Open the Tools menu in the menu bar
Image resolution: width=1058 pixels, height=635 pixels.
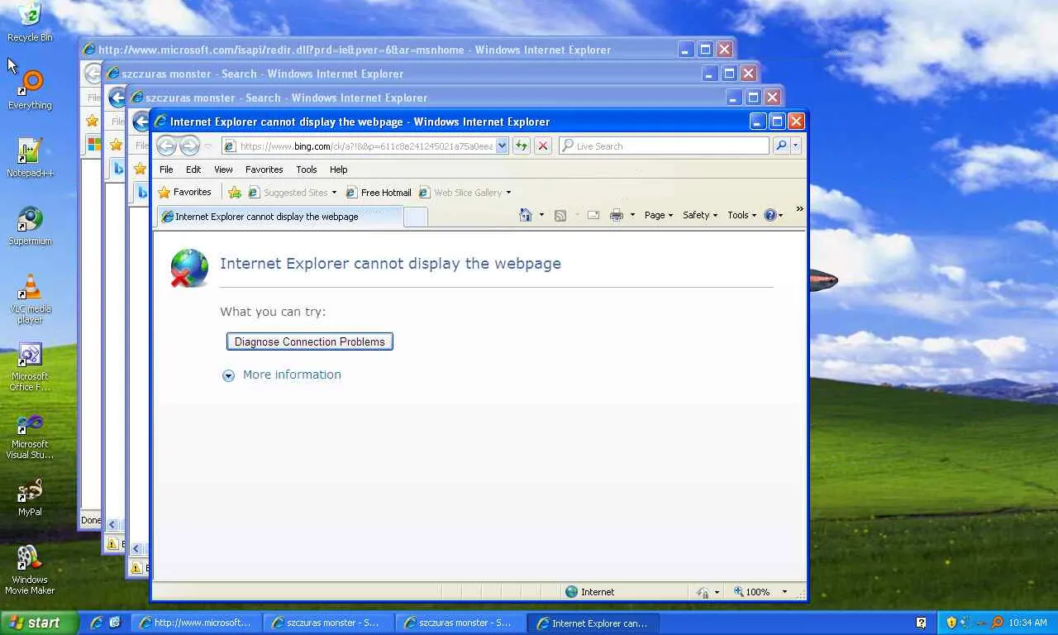[x=307, y=169]
